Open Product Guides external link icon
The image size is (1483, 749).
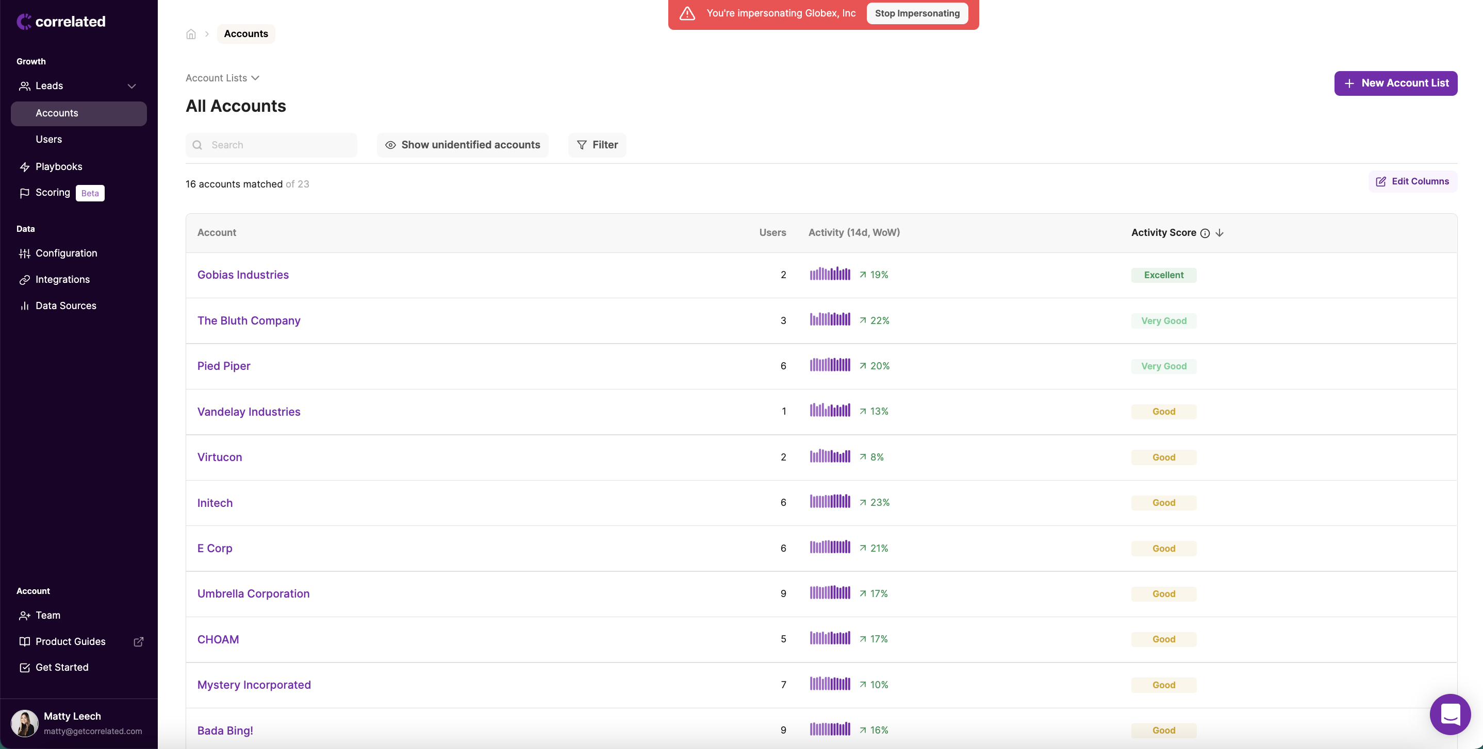pos(139,641)
